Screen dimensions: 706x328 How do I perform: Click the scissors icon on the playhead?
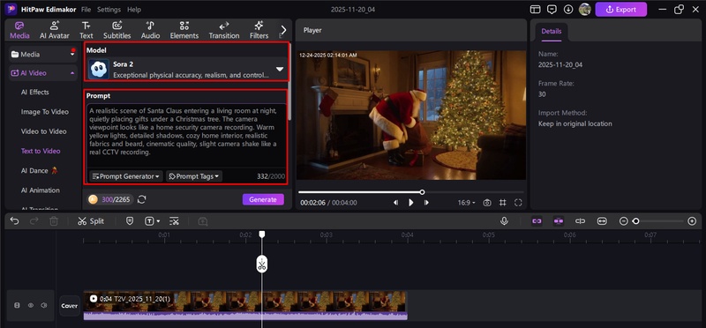click(262, 265)
